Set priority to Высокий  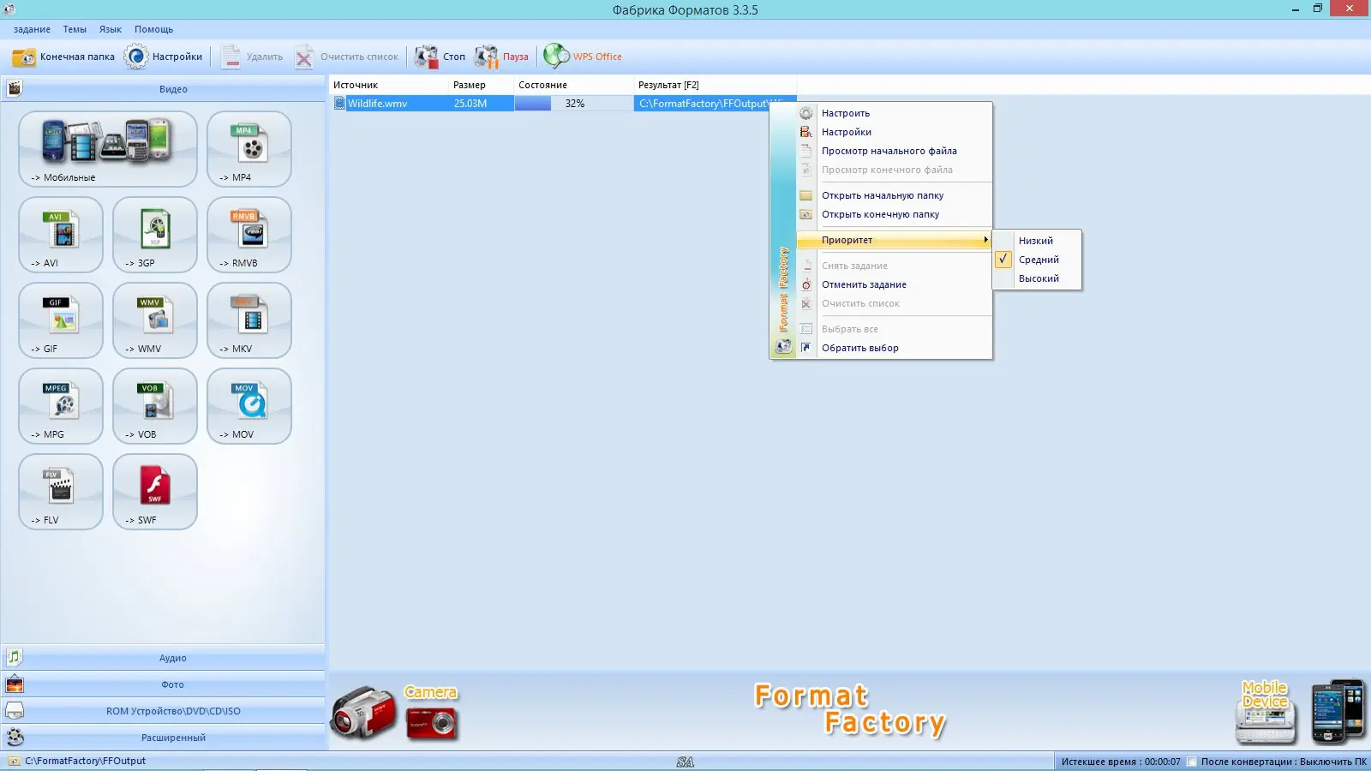(x=1037, y=278)
